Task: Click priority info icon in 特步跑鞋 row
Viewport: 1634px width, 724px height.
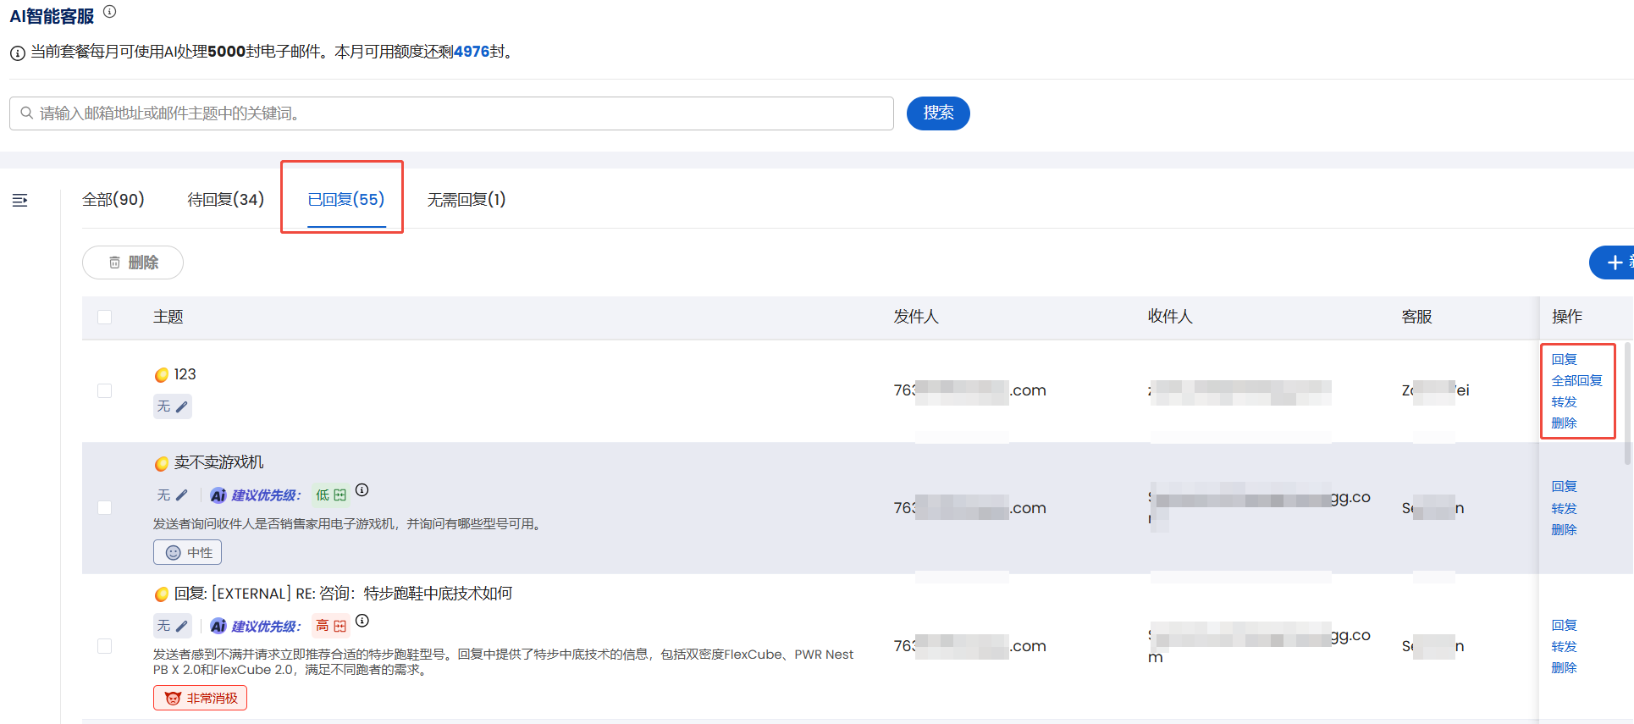Action: (362, 621)
